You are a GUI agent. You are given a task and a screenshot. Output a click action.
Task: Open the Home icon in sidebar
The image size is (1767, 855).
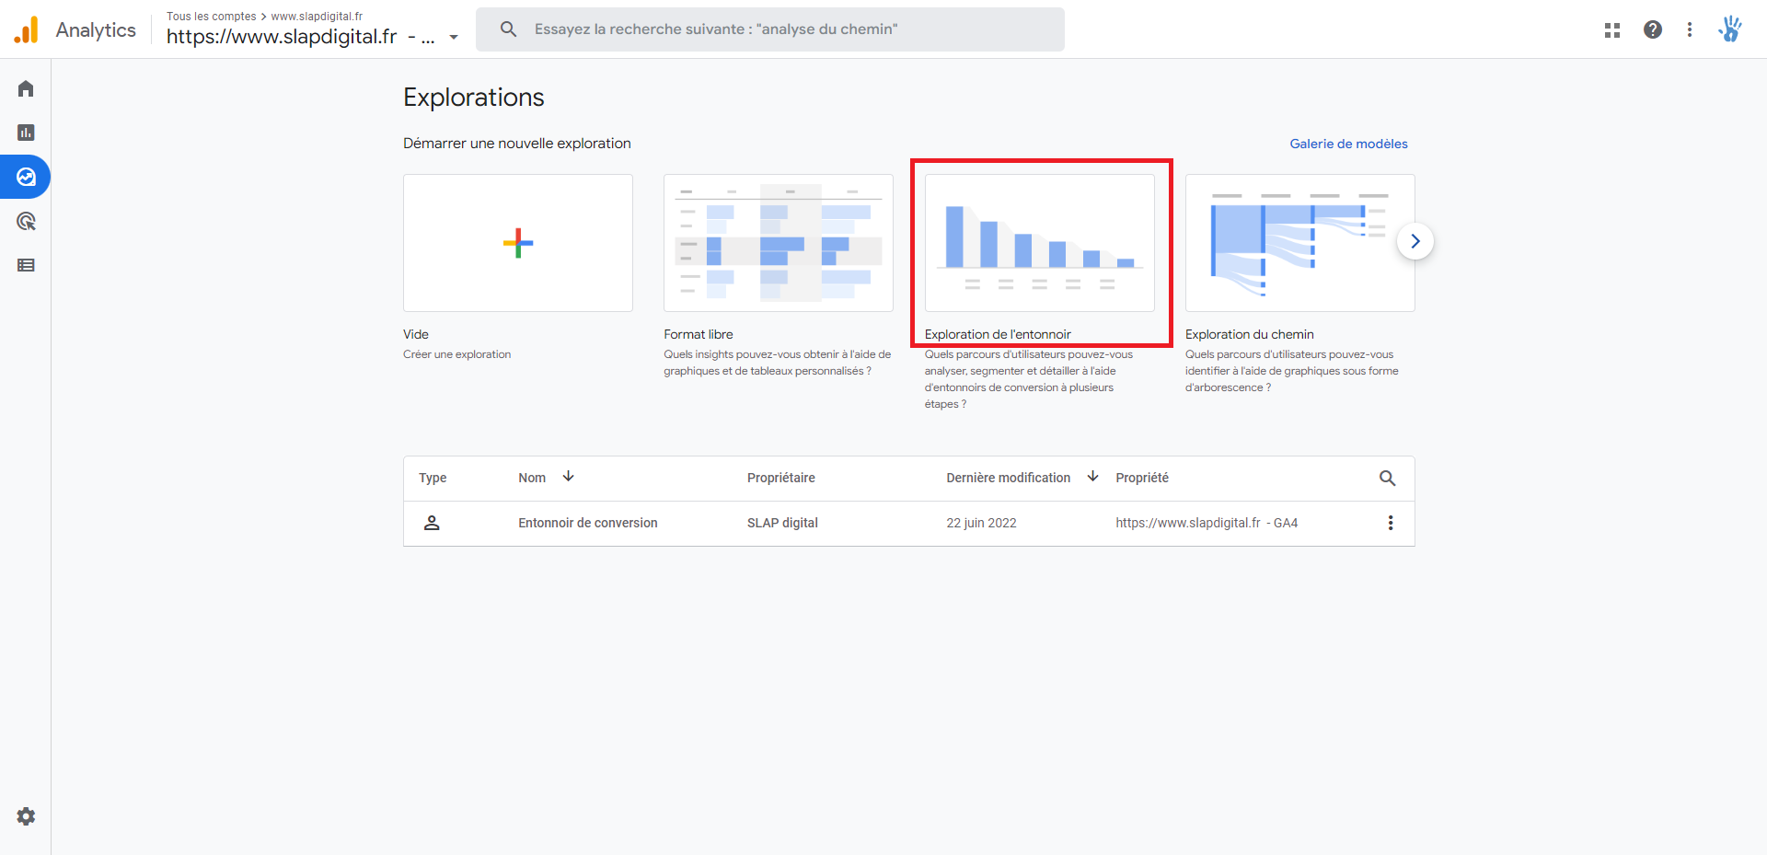coord(26,88)
